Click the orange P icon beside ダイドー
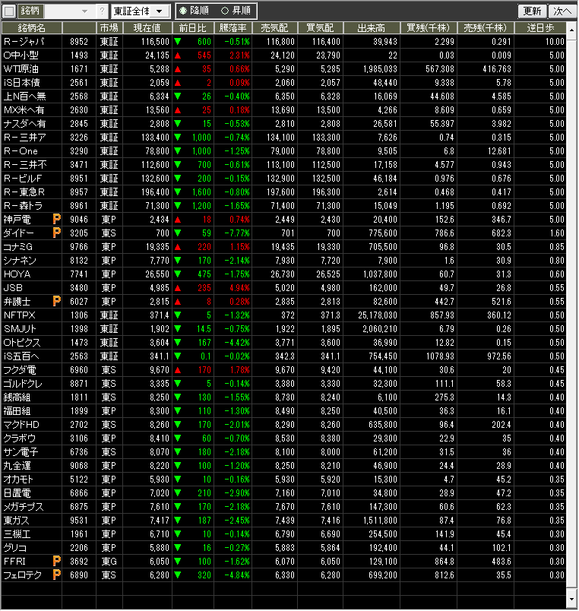579x611 pixels. (56, 233)
